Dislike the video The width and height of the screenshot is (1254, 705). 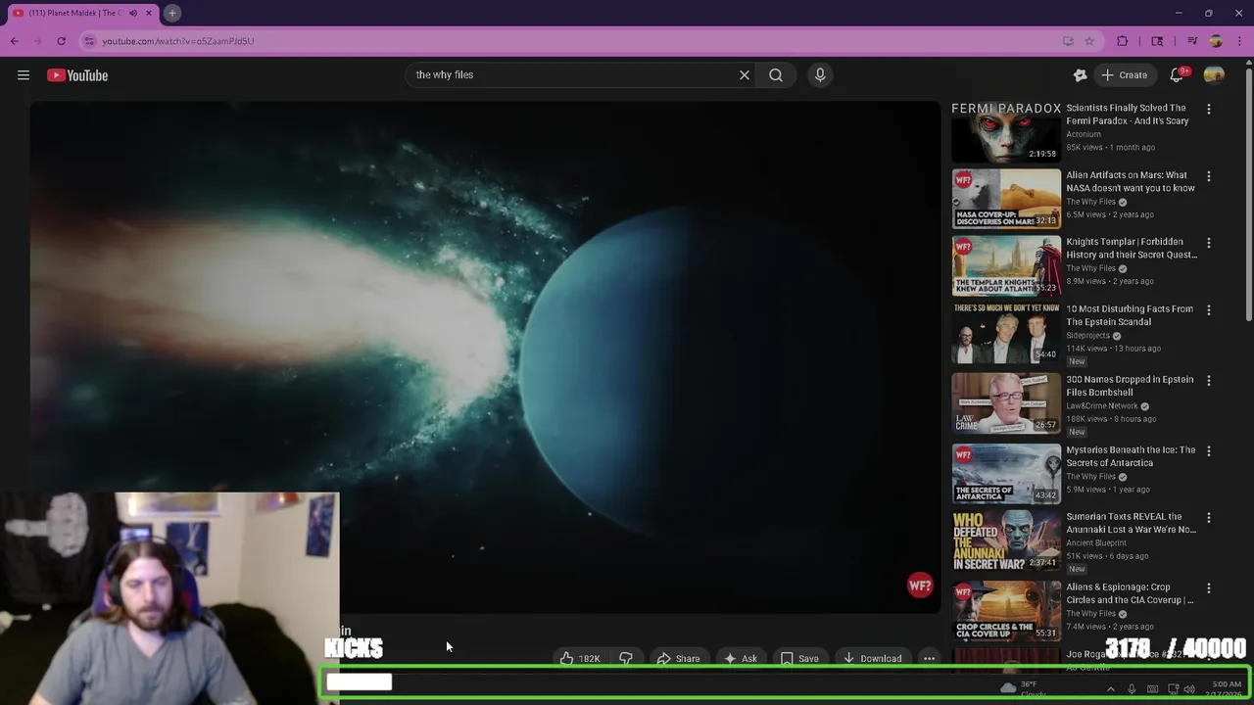click(625, 659)
